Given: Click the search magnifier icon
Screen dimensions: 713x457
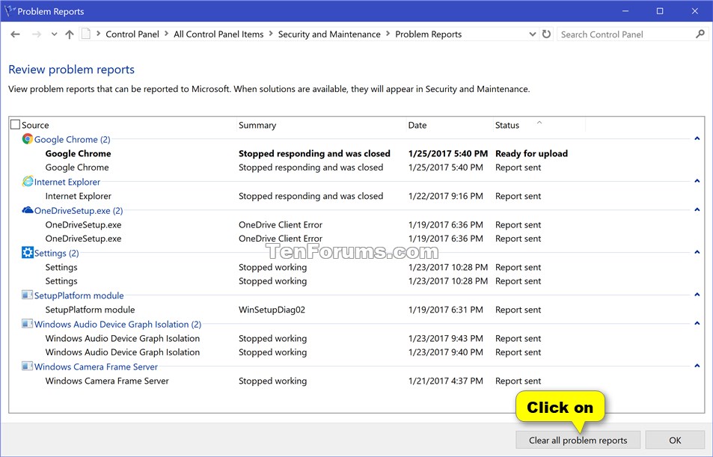Looking at the screenshot, I should point(700,34).
